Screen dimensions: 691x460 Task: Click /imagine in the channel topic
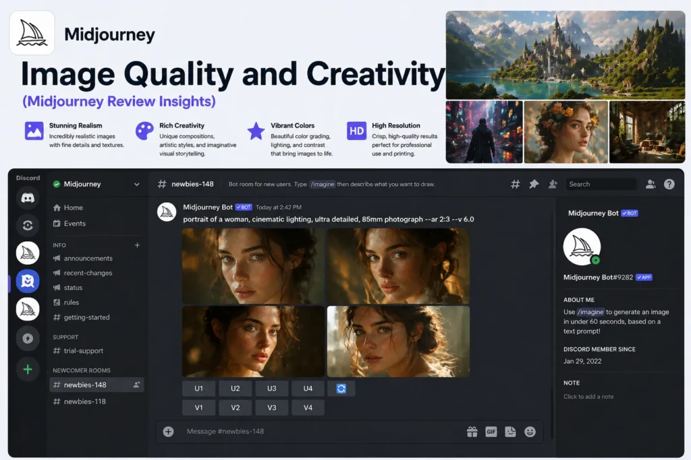(x=322, y=185)
